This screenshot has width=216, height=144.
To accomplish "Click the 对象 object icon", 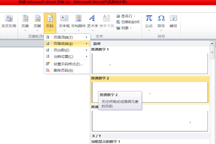I will pos(118,28).
